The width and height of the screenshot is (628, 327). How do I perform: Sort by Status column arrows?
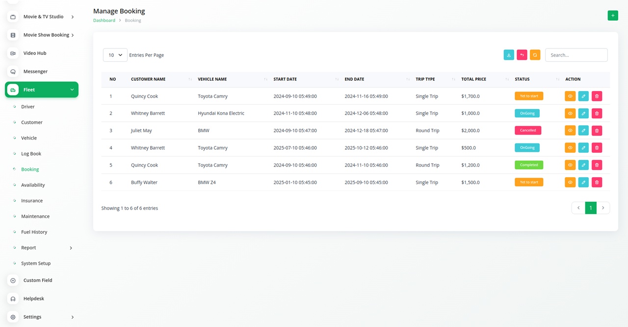click(557, 79)
